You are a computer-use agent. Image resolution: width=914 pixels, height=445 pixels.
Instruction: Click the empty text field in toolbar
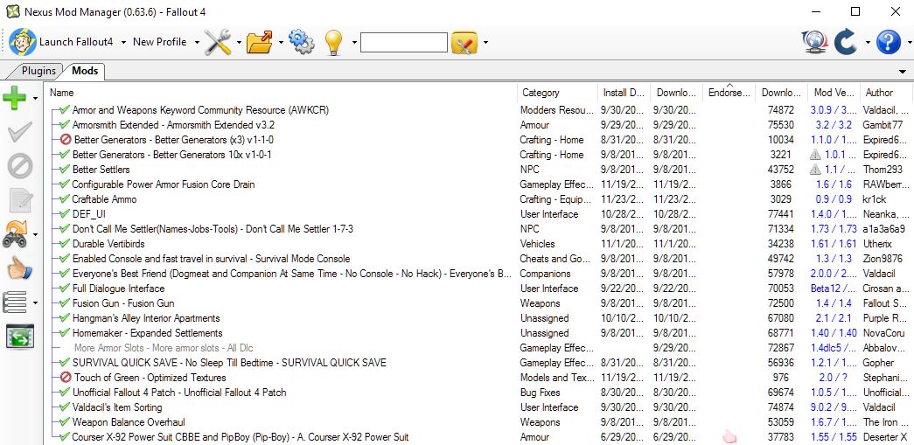403,42
